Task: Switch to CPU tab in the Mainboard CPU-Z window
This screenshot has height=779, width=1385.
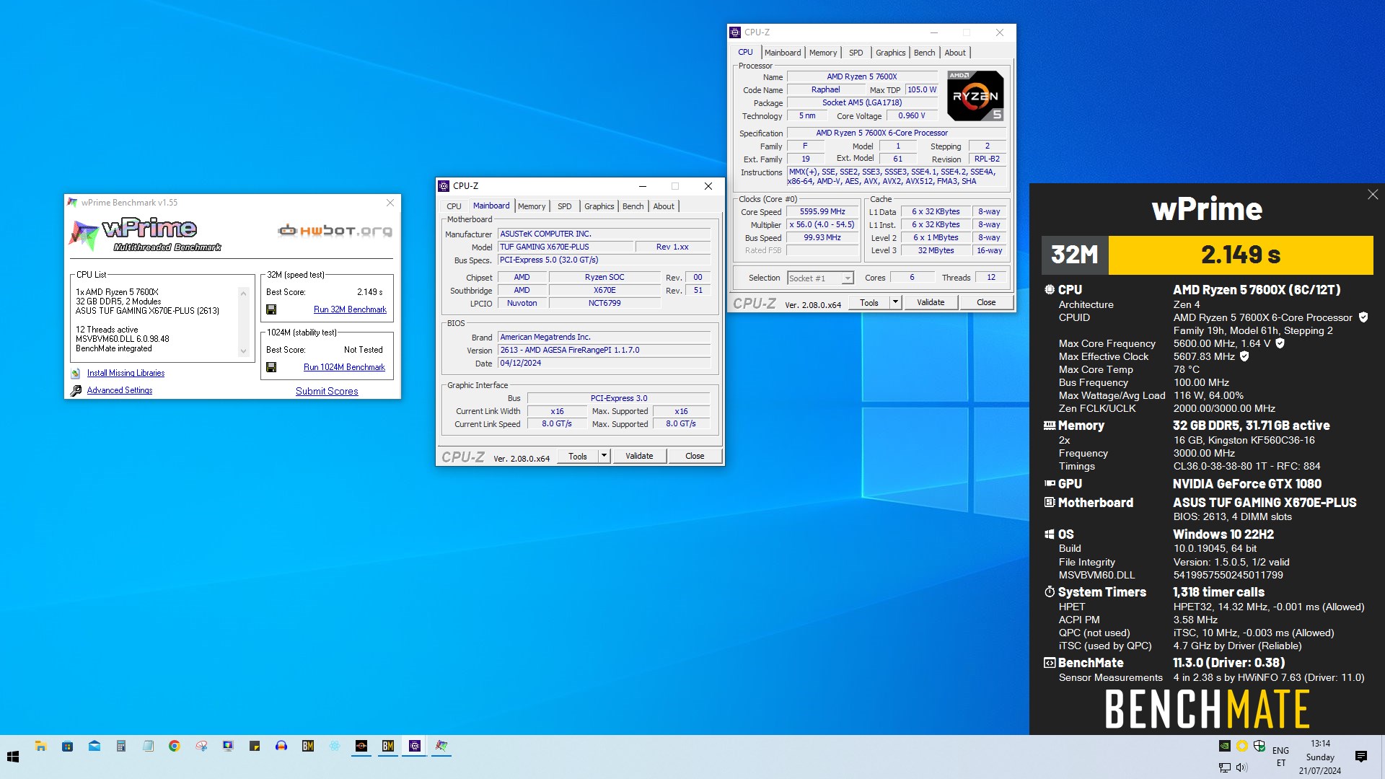Action: [454, 206]
